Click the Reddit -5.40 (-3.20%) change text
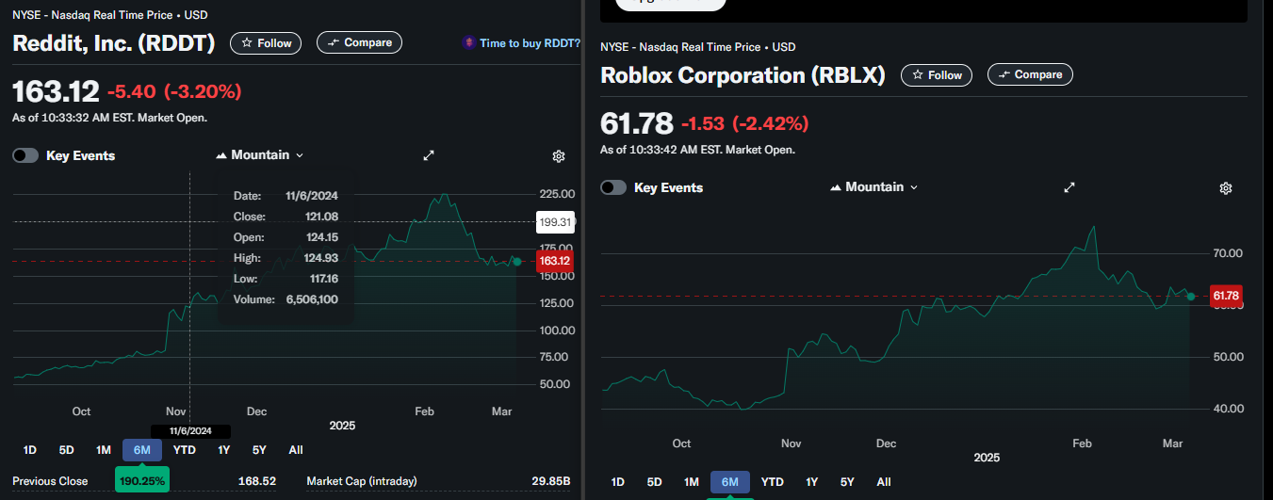 point(174,91)
